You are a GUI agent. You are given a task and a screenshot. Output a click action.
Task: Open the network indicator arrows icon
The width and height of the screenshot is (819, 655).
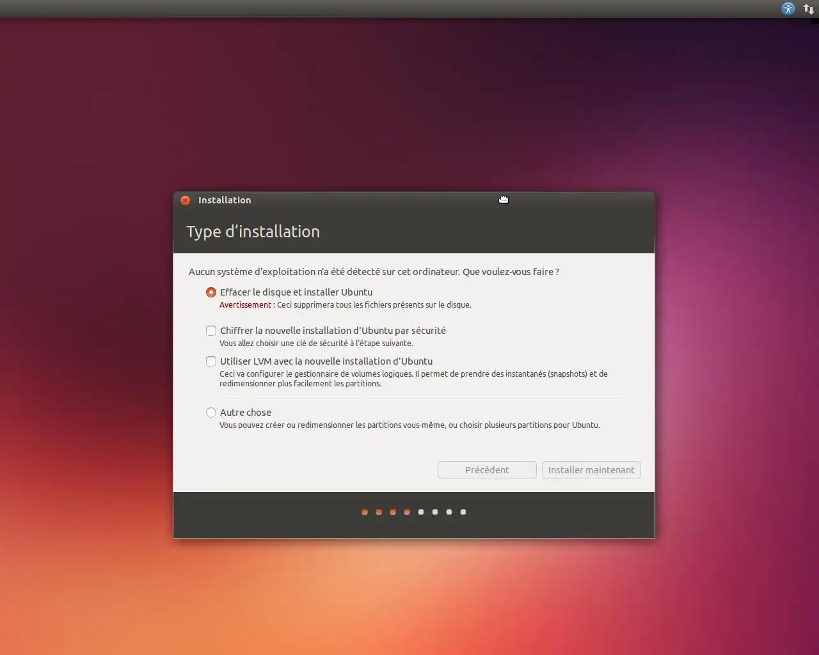click(809, 9)
